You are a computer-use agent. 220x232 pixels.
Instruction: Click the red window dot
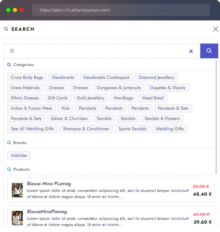coord(22,10)
